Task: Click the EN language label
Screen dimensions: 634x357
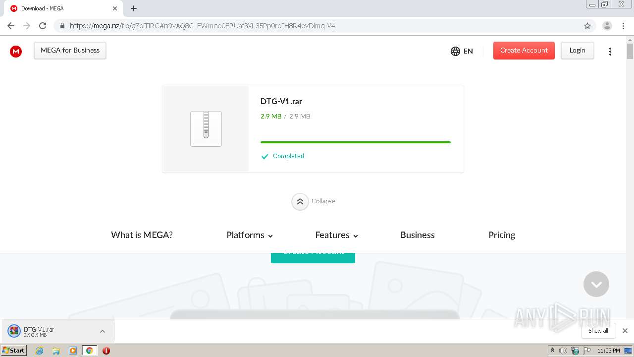Action: (468, 51)
